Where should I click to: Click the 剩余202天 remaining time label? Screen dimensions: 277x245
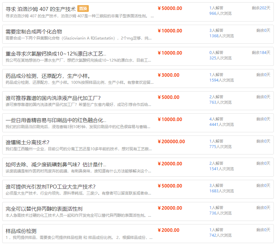coord(261,8)
